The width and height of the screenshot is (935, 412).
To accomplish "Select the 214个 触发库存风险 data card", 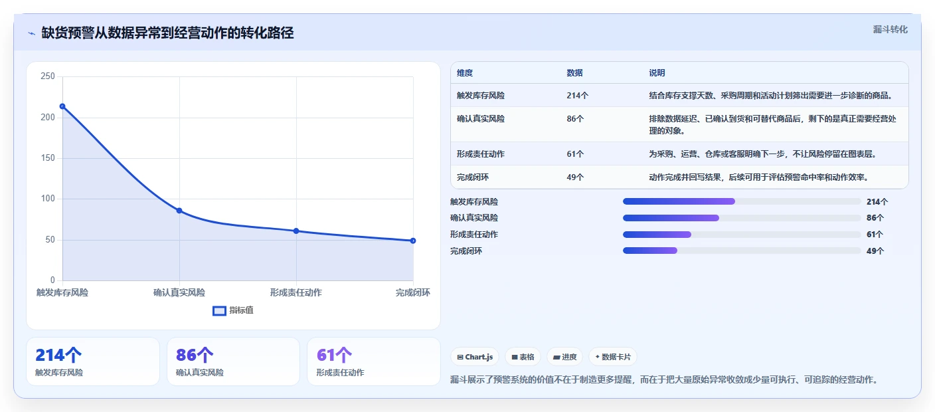I will 93,361.
